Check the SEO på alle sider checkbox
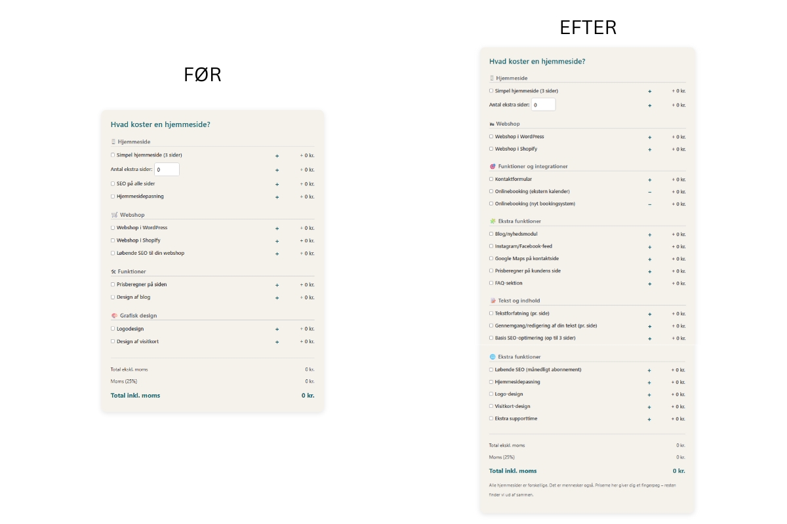 point(113,184)
